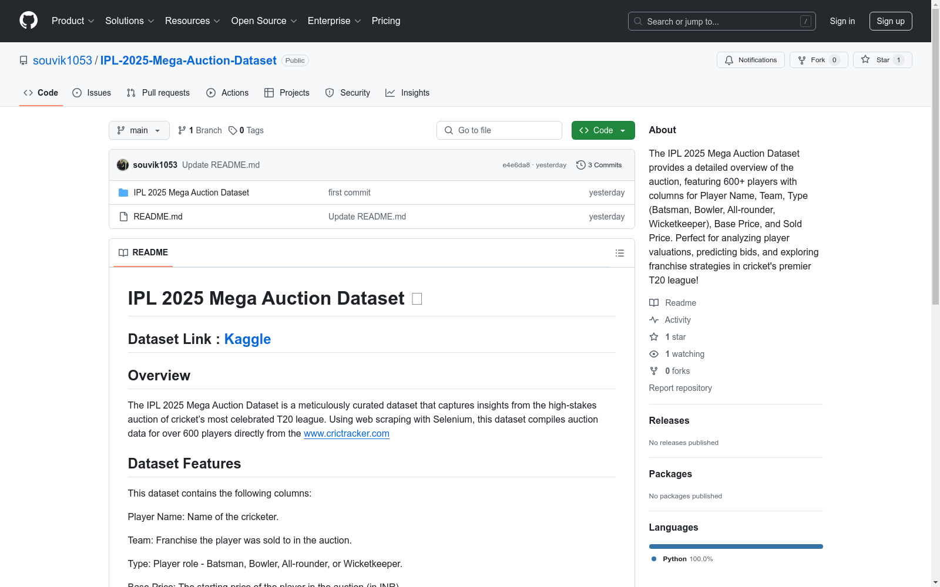Screen dimensions: 940x587
Task: Click souvik1053 avatar in commit row
Action: click(123, 165)
